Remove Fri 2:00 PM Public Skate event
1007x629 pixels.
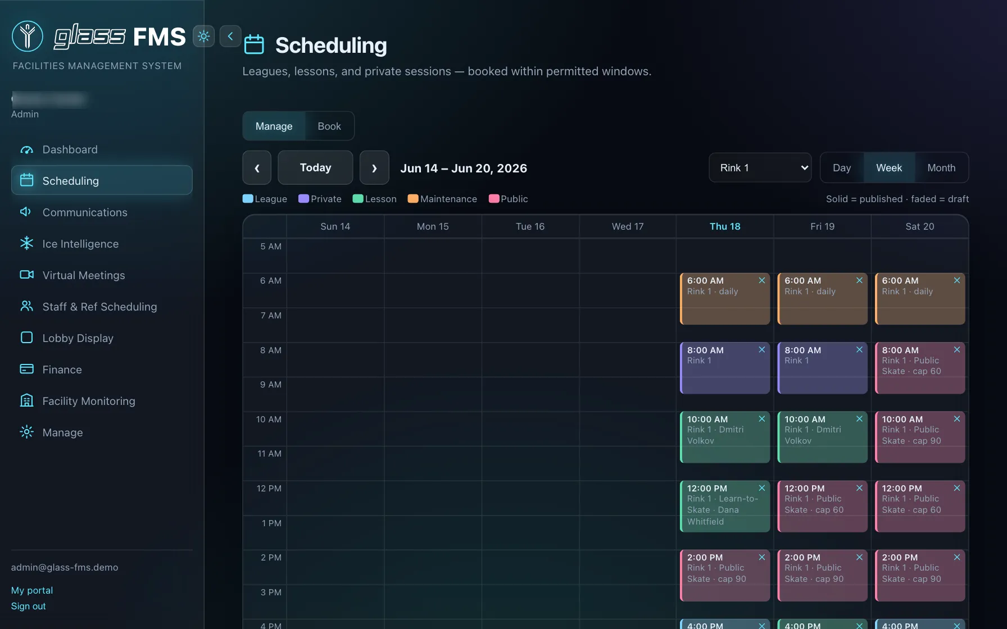pos(859,557)
